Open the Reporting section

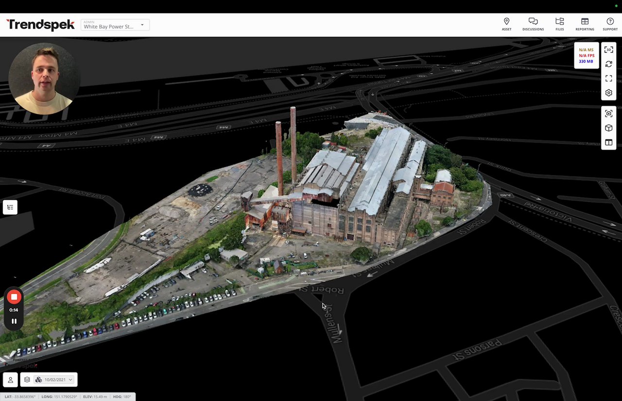point(585,24)
